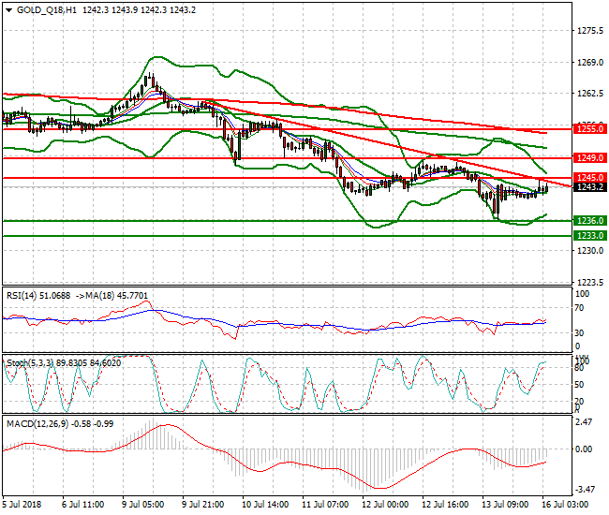Select the 16 Jul 03:00 time axis label
609x515 pixels.
565,505
